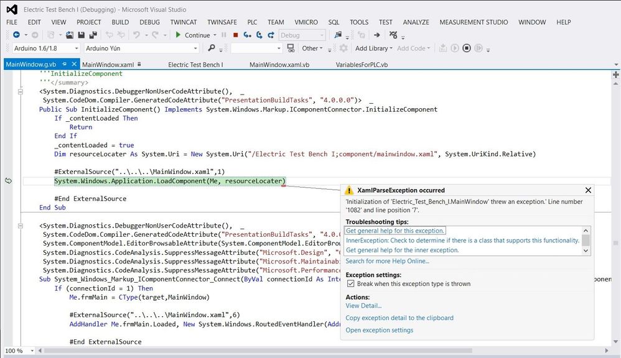Toggle 'Break when this exception type is thrown'
Viewport: 621px width, 358px height.
tap(350, 283)
